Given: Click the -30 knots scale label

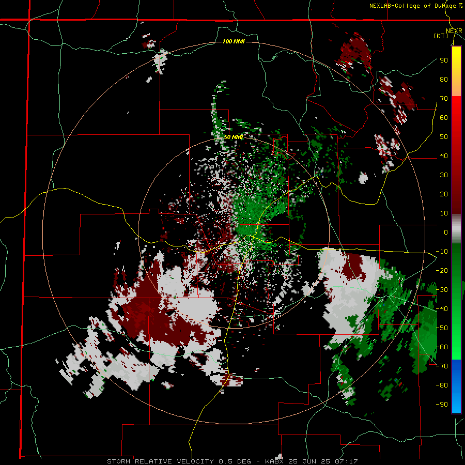Looking at the screenshot, I should tap(442, 289).
